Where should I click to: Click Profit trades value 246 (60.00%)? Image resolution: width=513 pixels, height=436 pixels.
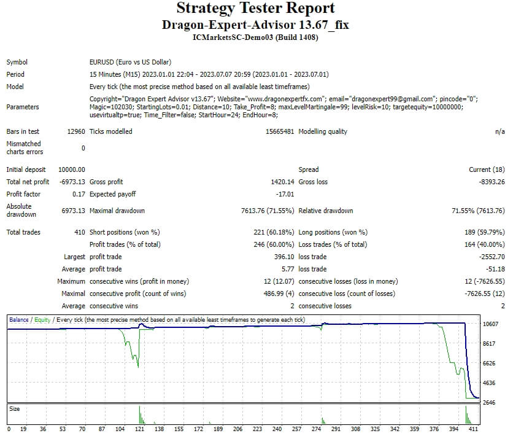point(274,244)
